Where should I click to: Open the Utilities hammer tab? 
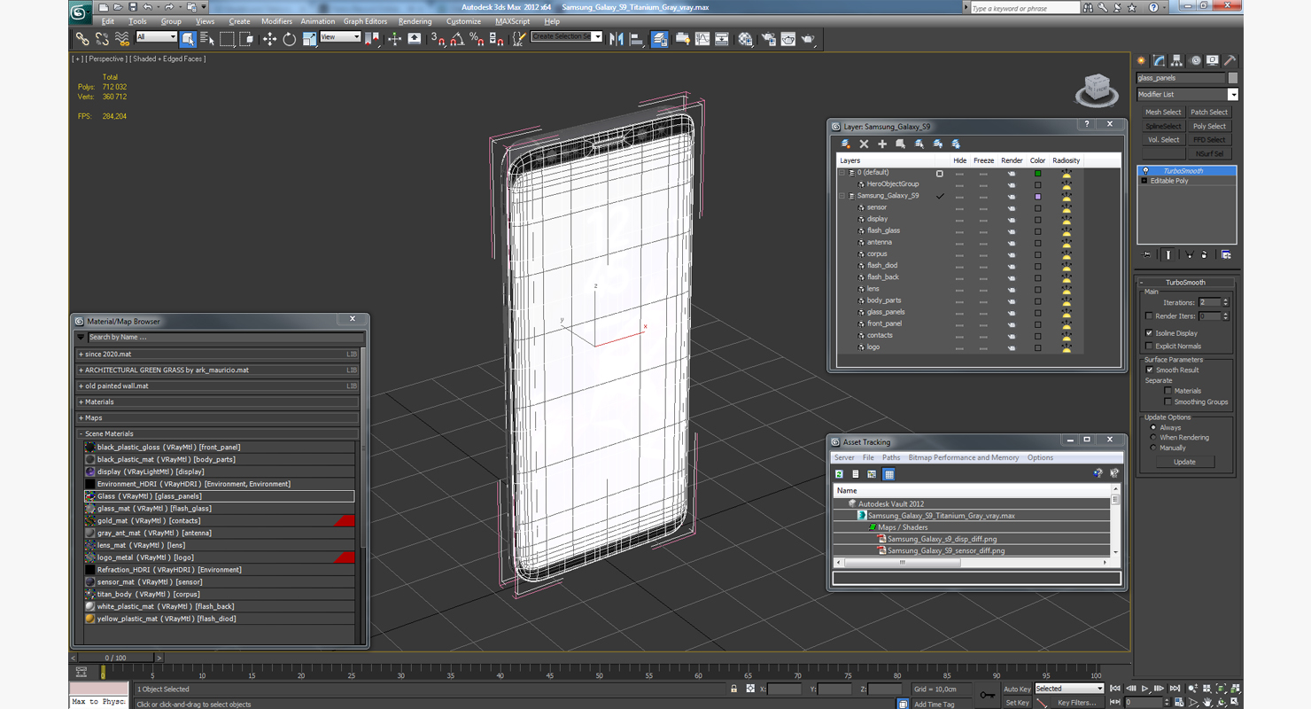click(x=1230, y=60)
